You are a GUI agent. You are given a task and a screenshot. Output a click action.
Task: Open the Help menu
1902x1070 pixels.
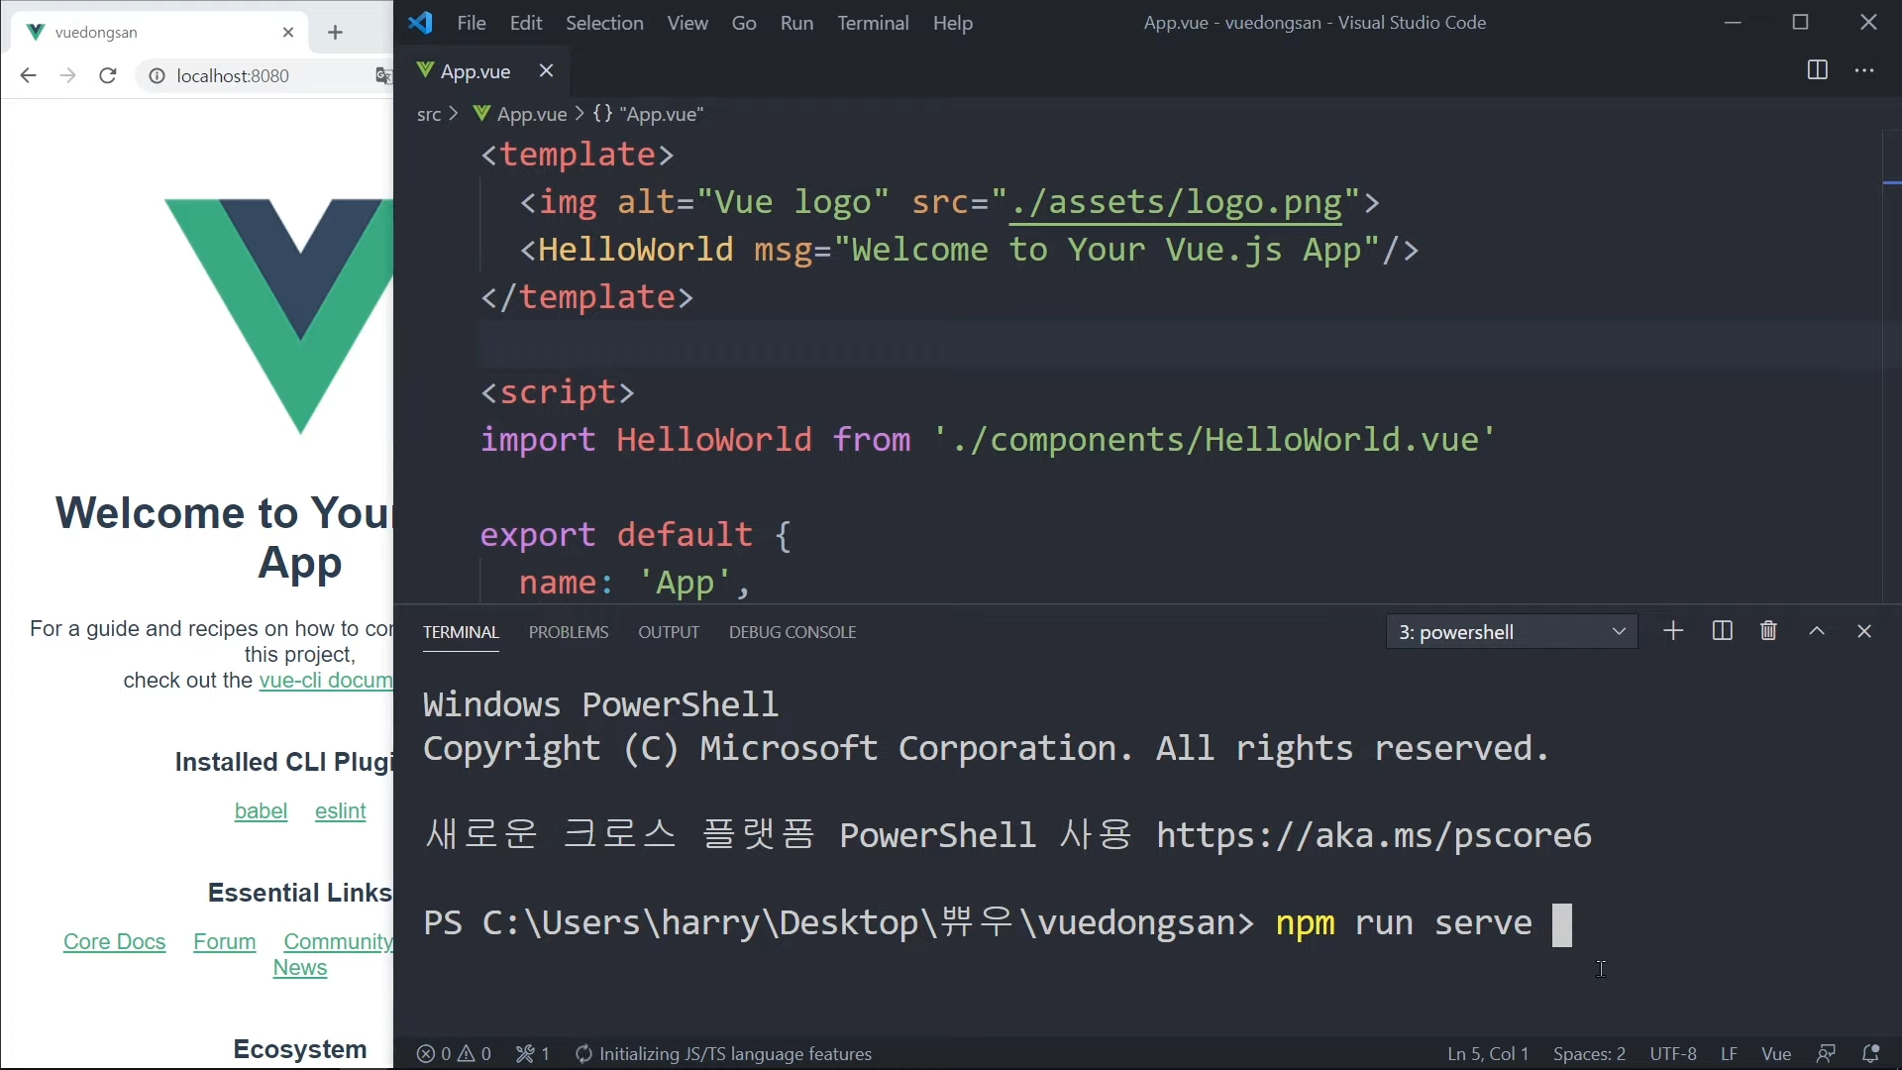click(953, 23)
